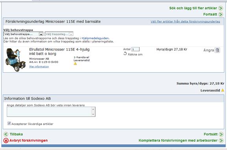The image size is (227, 150).
Task: Click trash can icon next to Ångra
Action: 217,50
